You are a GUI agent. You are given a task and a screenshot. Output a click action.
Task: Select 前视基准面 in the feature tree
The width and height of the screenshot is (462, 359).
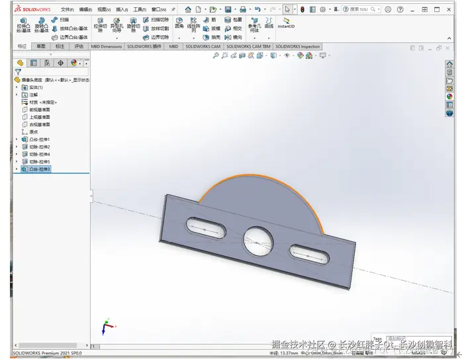40,110
